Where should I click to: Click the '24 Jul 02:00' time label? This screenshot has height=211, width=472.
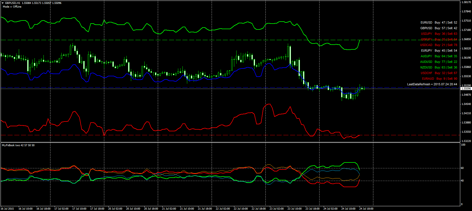[x=330, y=209]
